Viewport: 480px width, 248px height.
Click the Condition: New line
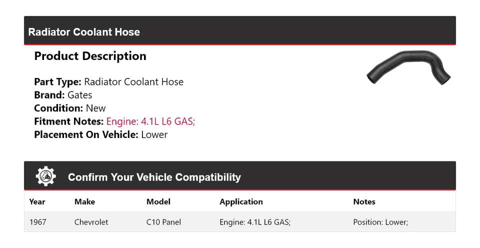tap(70, 108)
